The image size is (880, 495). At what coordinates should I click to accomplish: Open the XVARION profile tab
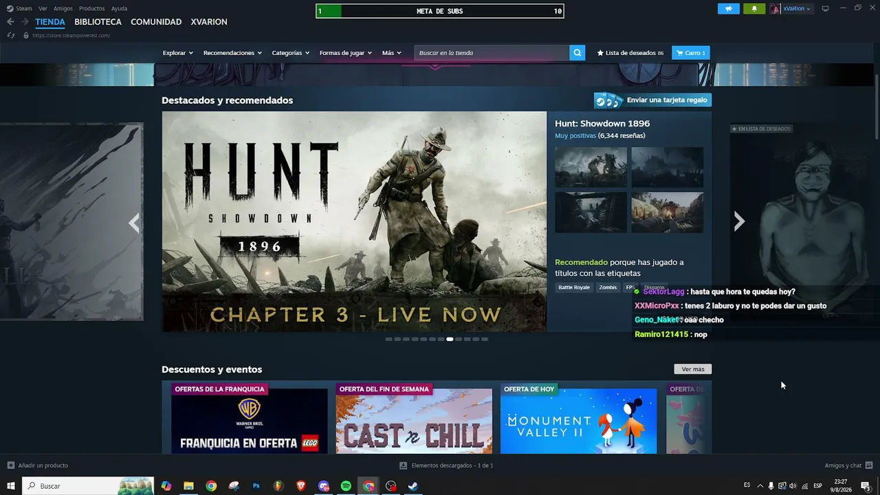click(x=209, y=22)
